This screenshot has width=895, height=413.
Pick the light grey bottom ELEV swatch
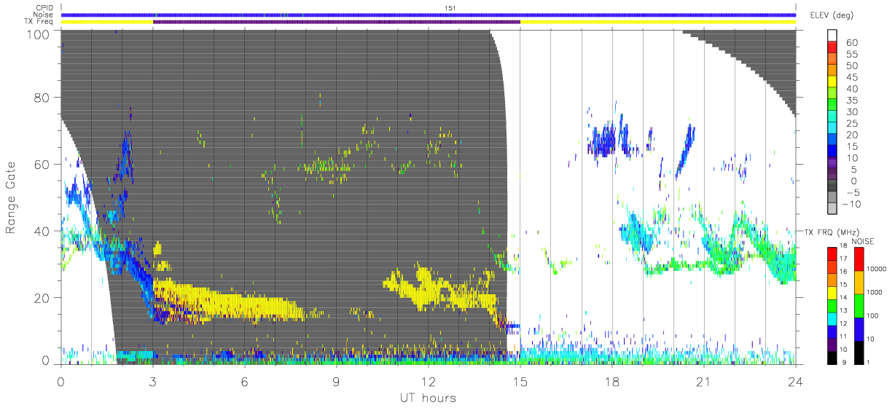[832, 208]
